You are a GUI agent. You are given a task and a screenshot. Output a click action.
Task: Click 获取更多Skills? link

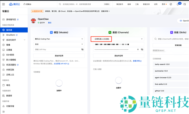[158, 50]
